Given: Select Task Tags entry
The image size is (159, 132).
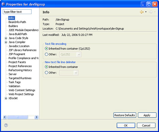Looking at the screenshot, I should coord(15,82).
